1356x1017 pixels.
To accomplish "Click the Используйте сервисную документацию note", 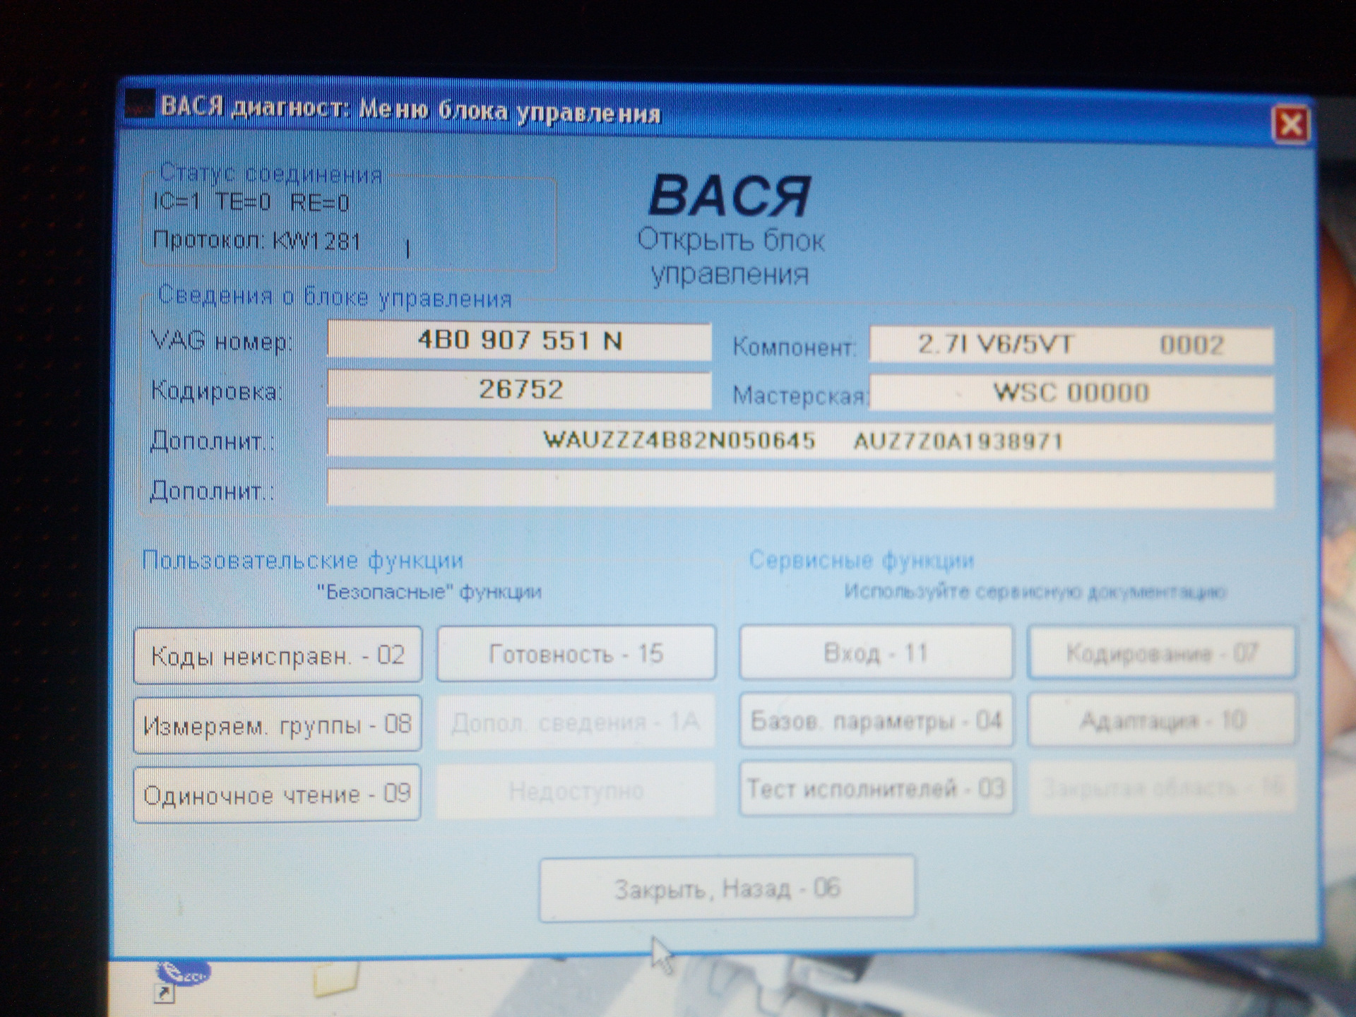I will coord(1035,591).
